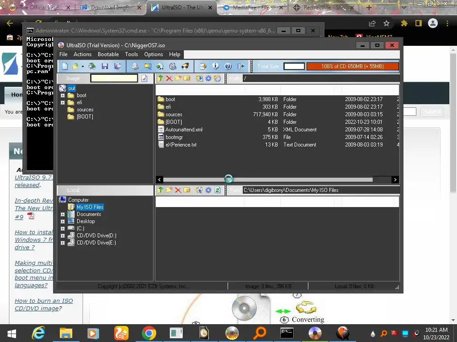This screenshot has width=457, height=342.
Task: Save the image with the floppy disk icon
Action: [x=105, y=66]
